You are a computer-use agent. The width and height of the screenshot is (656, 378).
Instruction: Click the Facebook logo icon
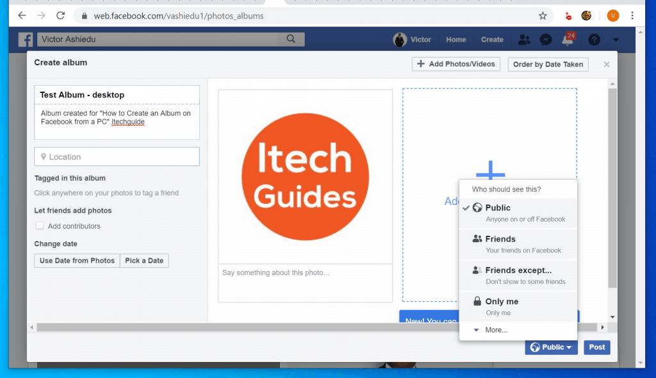[x=26, y=39]
